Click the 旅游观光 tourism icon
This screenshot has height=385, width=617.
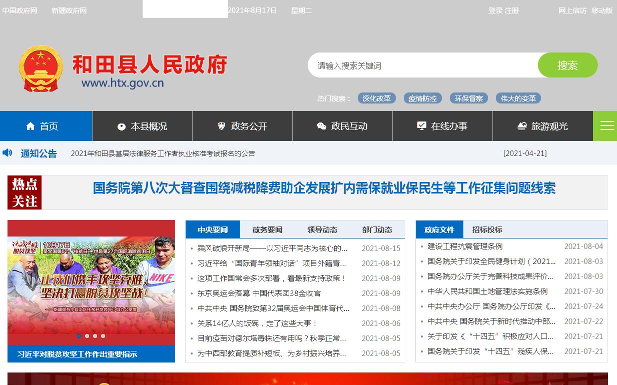(522, 126)
